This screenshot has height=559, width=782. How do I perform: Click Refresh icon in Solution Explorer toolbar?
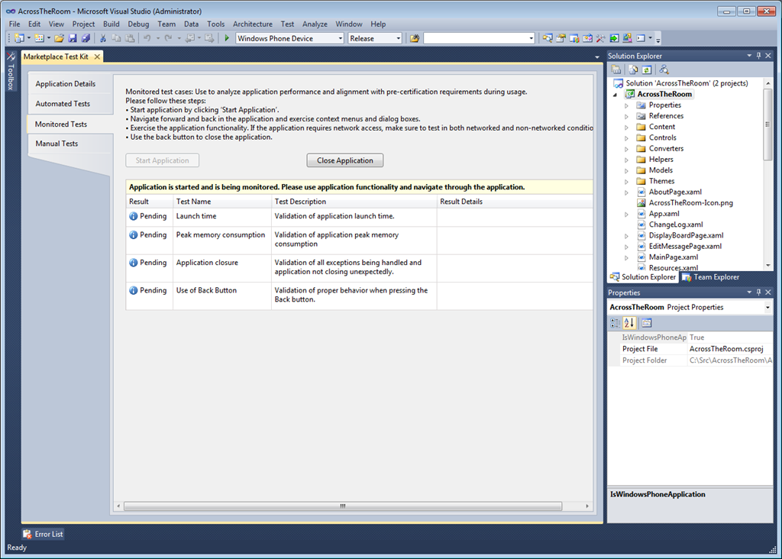[646, 69]
